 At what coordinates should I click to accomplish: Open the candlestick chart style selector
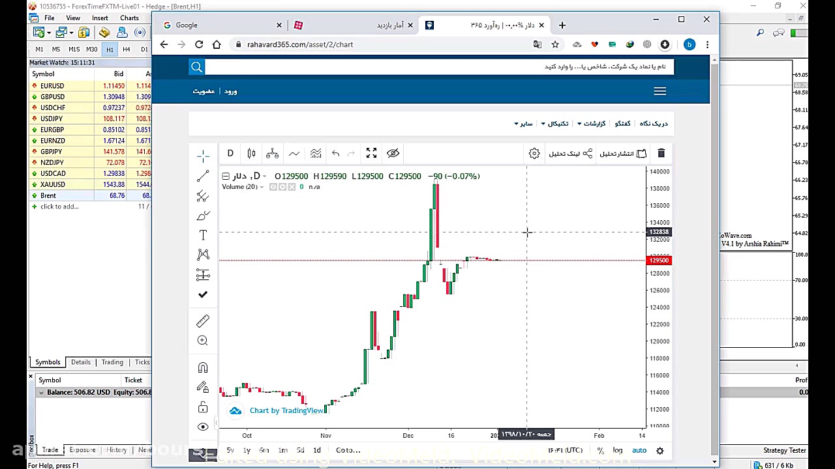point(251,153)
